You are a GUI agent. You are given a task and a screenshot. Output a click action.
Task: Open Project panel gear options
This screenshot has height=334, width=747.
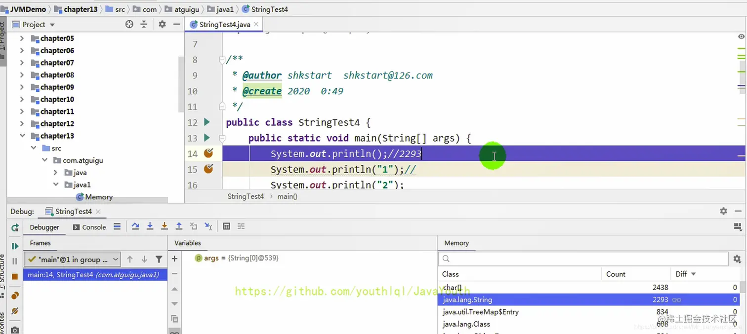(x=162, y=24)
